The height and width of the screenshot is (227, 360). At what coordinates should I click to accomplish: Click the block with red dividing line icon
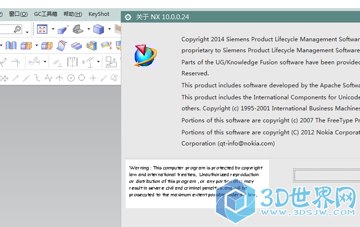pos(77,46)
